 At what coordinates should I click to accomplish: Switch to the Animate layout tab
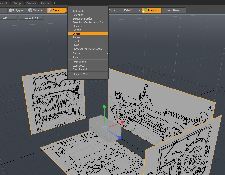[31, 3]
